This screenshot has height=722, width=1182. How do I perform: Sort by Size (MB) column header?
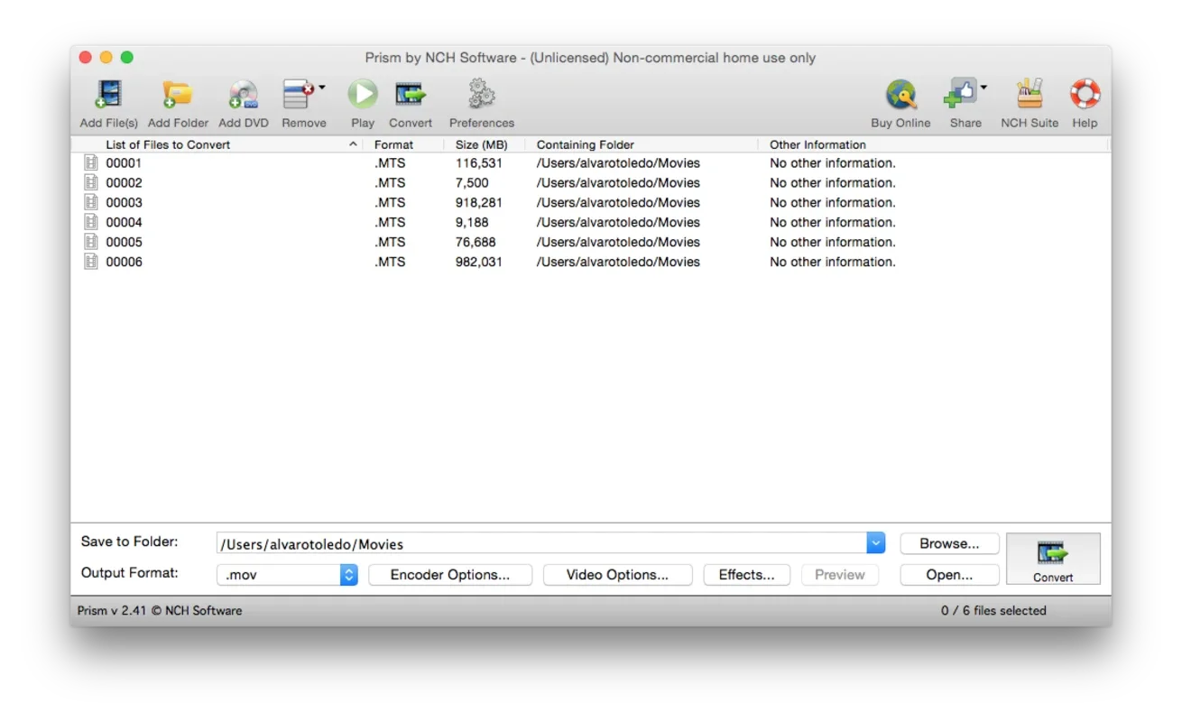click(485, 144)
